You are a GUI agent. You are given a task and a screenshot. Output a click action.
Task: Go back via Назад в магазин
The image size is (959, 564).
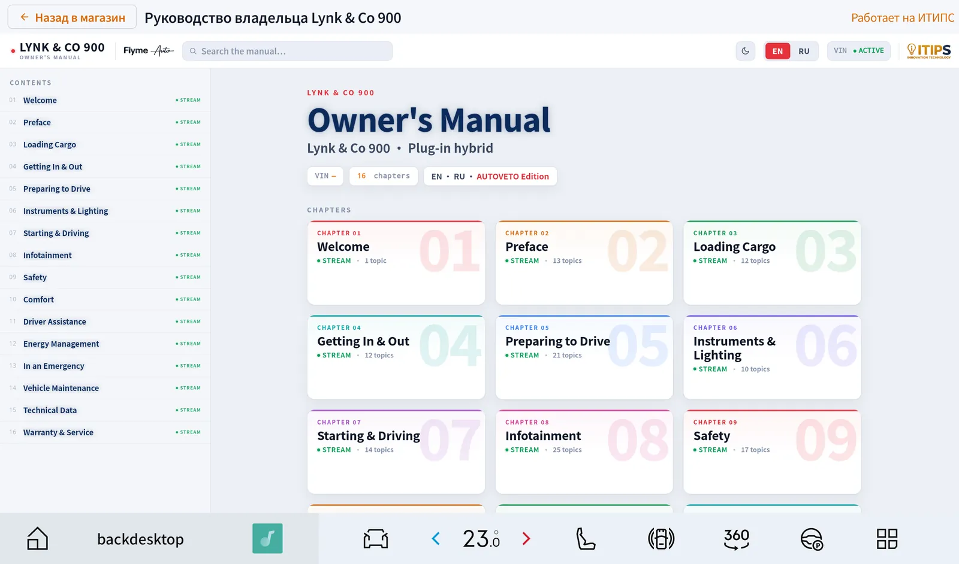pyautogui.click(x=72, y=17)
